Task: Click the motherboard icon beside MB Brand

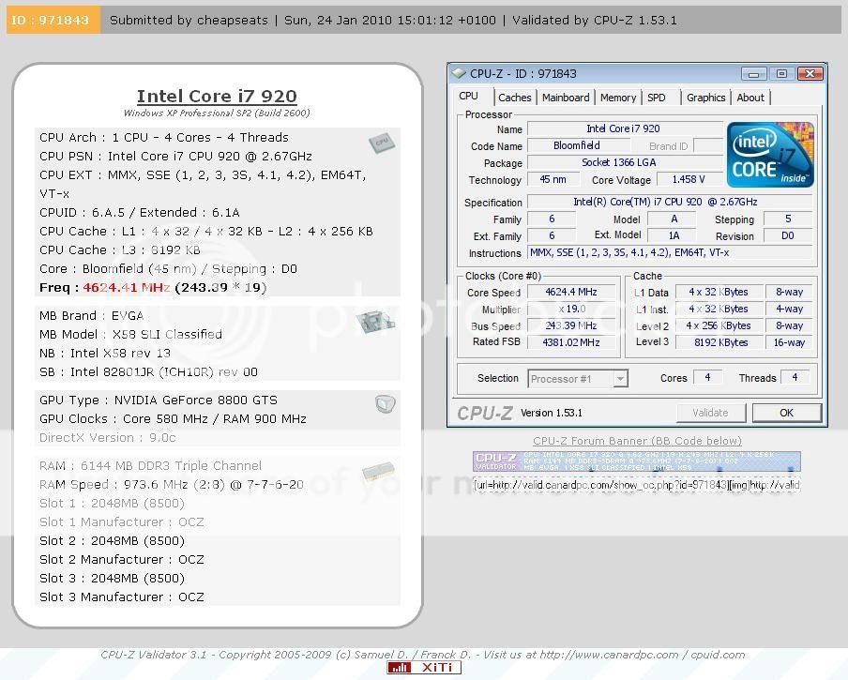Action: [x=375, y=322]
